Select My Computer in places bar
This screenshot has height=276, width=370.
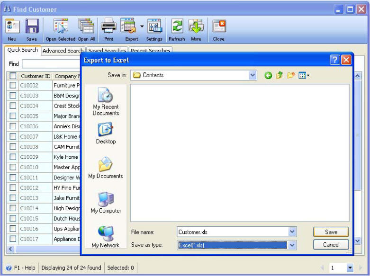(x=106, y=203)
